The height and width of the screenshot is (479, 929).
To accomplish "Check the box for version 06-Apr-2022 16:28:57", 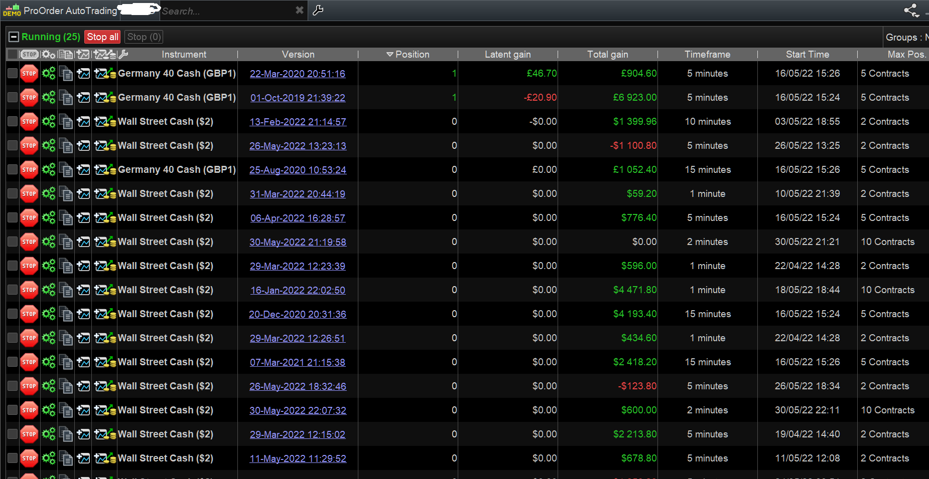I will pos(13,218).
